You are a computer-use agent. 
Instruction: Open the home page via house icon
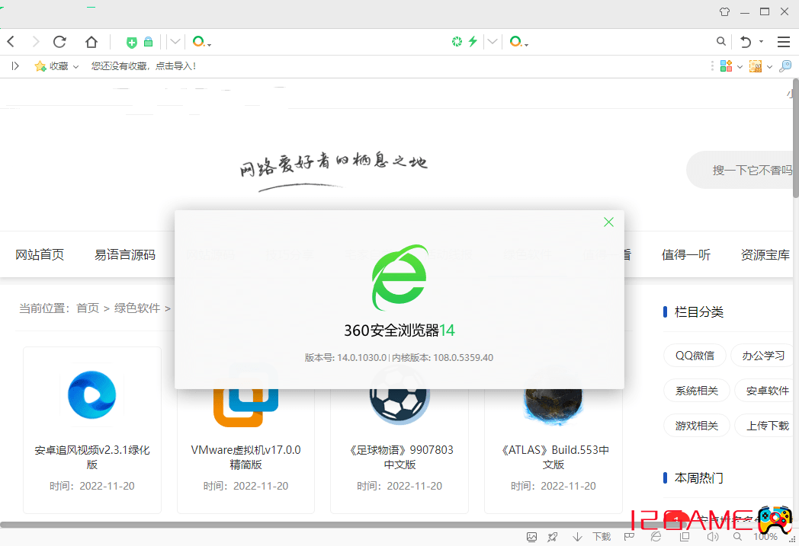pyautogui.click(x=91, y=42)
